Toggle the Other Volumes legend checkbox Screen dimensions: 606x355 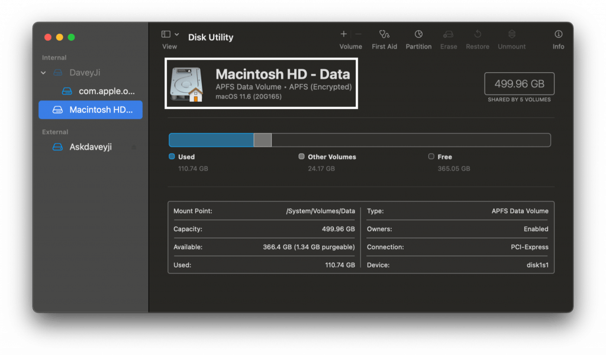[302, 157]
